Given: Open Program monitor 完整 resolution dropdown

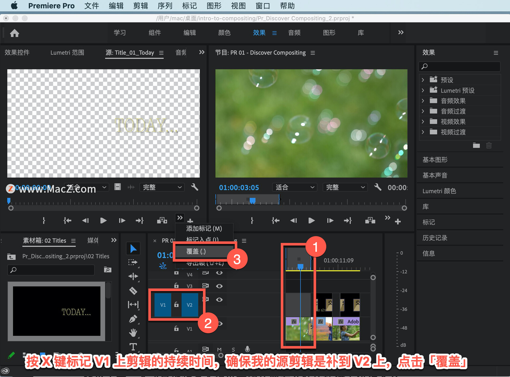Looking at the screenshot, I should [x=345, y=187].
